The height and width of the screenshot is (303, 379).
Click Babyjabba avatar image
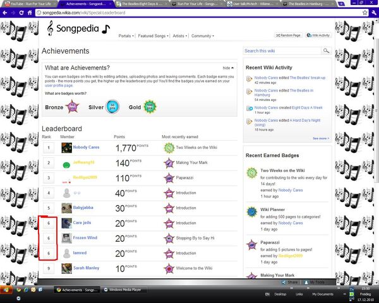(x=66, y=208)
